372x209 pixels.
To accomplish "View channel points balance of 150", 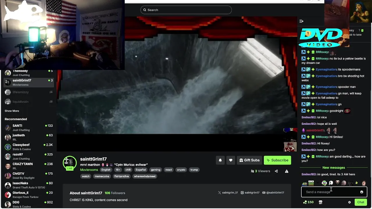I will [x=308, y=202].
